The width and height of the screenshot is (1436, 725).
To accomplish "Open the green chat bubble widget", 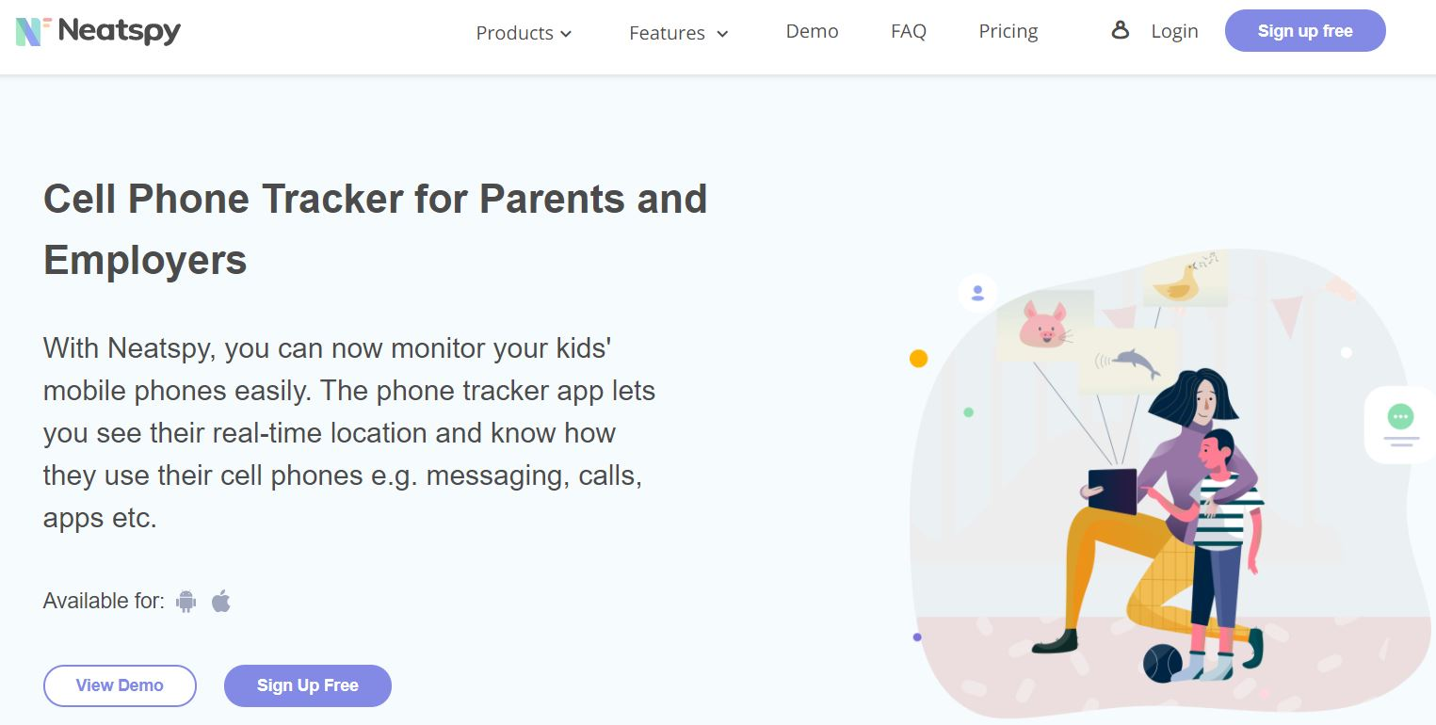I will click(x=1400, y=414).
